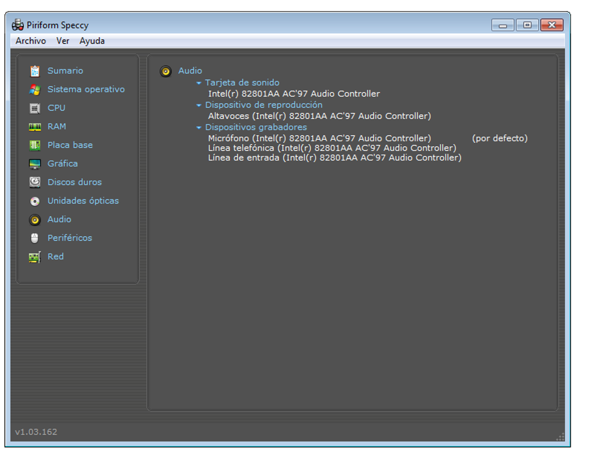Click the Sumario clipboard icon
591x466 pixels.
coord(35,71)
